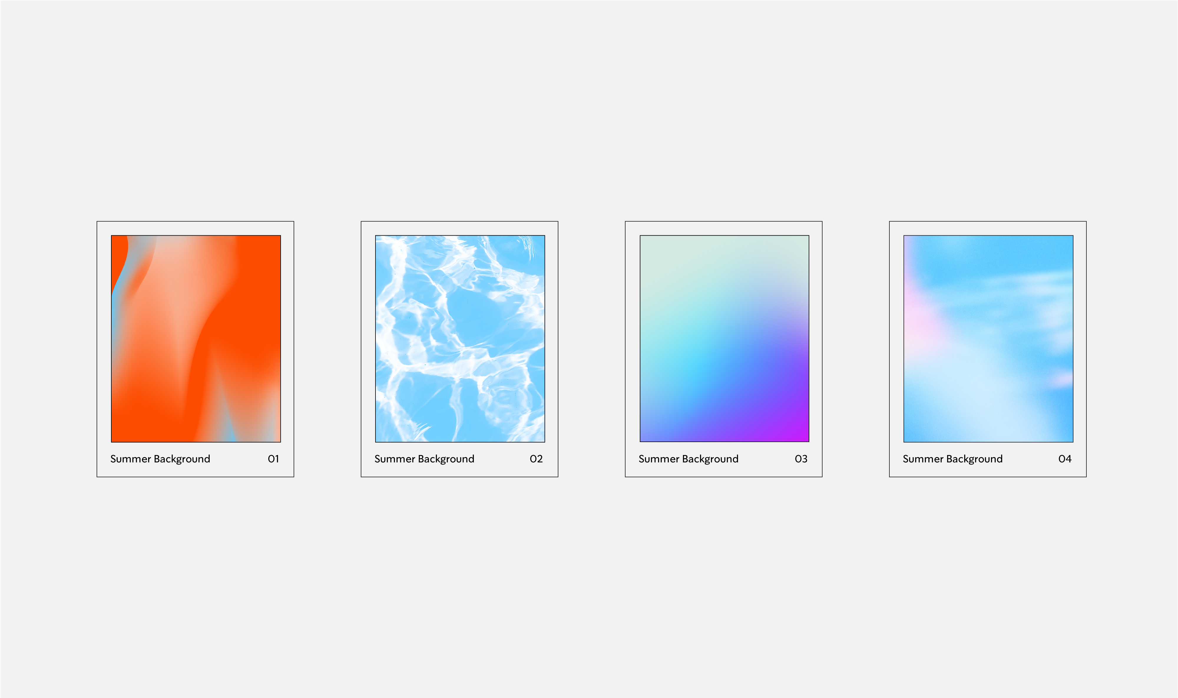Screen dimensions: 1178x698
Task: Click the number 03 on third card
Action: click(801, 459)
